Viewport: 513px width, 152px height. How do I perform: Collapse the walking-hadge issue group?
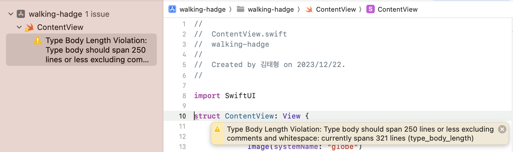11,14
